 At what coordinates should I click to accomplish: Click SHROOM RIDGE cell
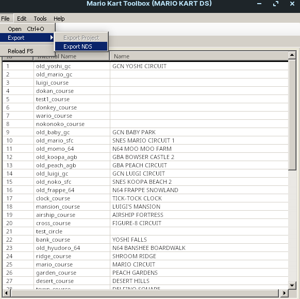(199, 256)
